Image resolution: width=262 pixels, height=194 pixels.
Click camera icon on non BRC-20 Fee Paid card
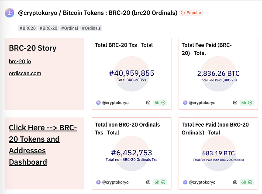pos(235,182)
